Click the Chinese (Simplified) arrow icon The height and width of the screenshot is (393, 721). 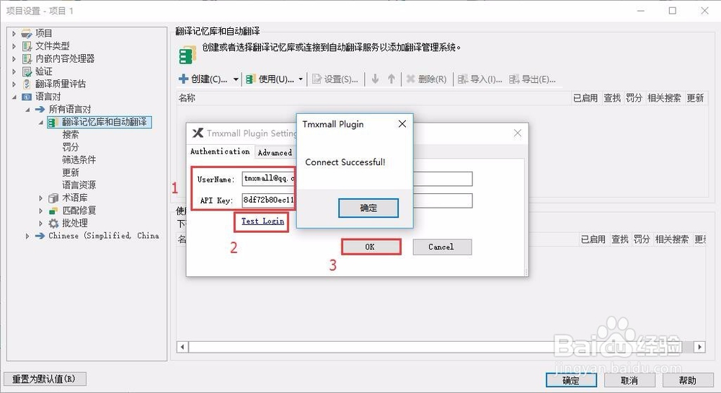point(40,236)
